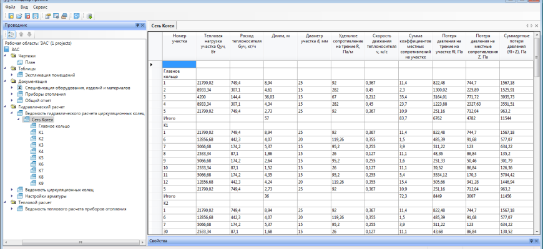Collapse the Сеть Котел tree node
The height and width of the screenshot is (249, 543).
[x=19, y=120]
